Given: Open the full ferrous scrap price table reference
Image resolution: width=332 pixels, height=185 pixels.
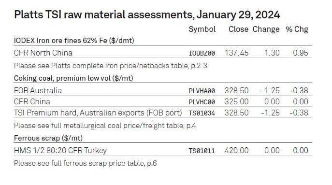Looking at the screenshot, I should (x=86, y=163).
